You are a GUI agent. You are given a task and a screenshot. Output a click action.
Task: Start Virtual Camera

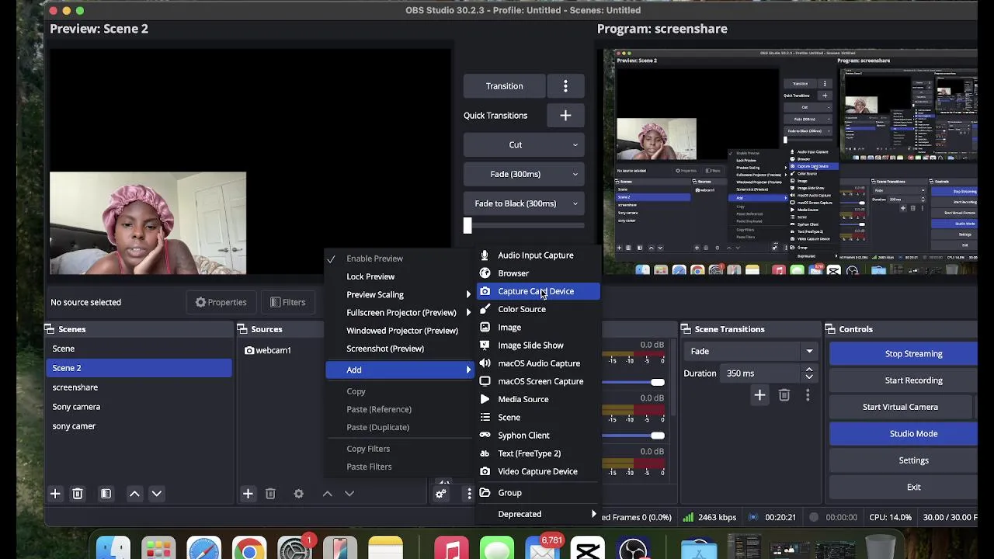900,407
